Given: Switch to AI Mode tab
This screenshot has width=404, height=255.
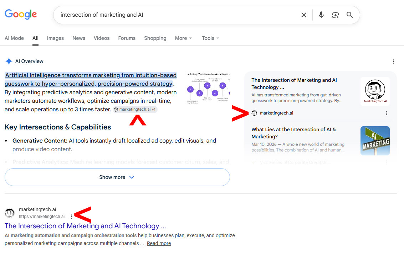Looking at the screenshot, I should click(x=14, y=38).
